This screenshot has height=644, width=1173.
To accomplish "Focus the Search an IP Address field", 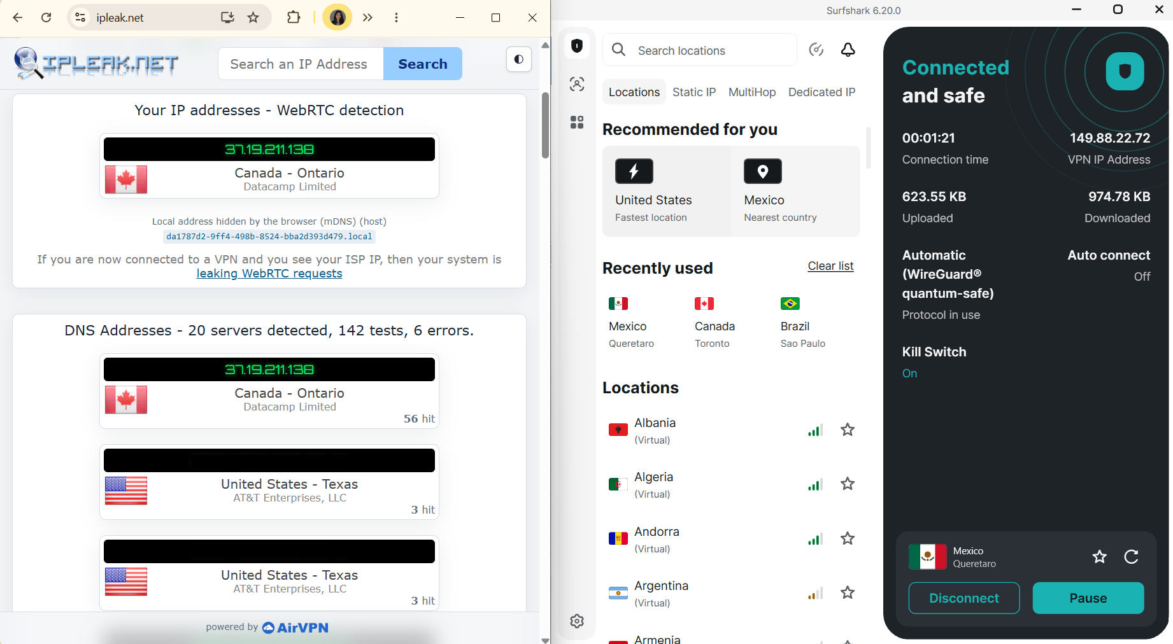I will point(301,64).
